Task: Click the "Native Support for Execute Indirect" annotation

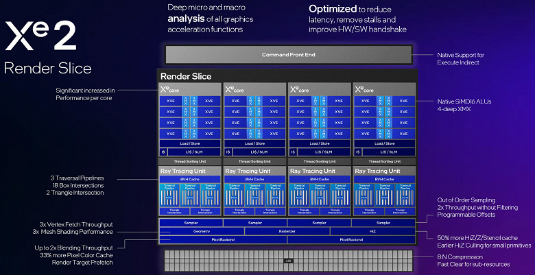Action: 460,59
